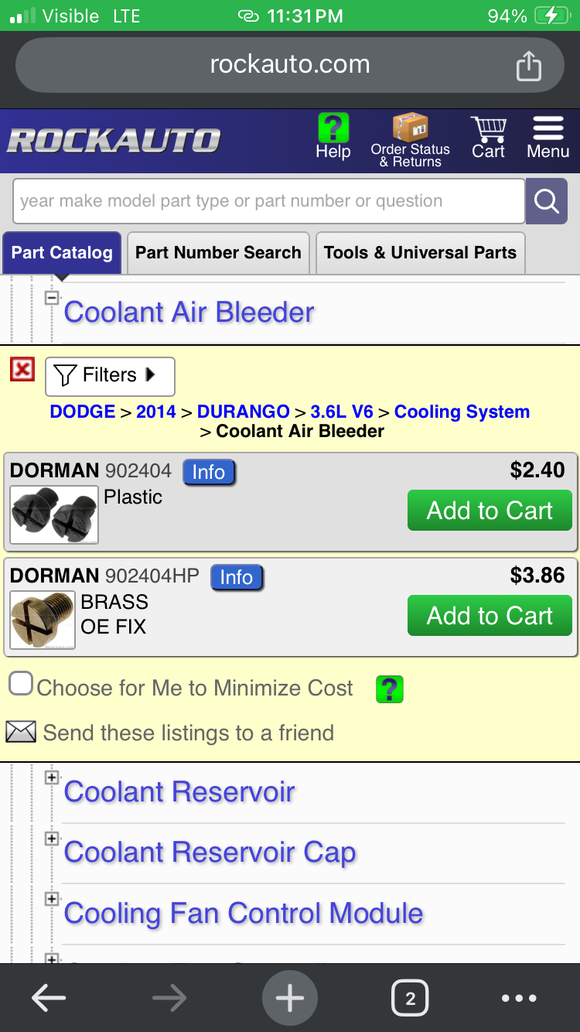This screenshot has width=580, height=1032.
Task: Switch to Tools & Universal Parts tab
Action: pyautogui.click(x=420, y=253)
